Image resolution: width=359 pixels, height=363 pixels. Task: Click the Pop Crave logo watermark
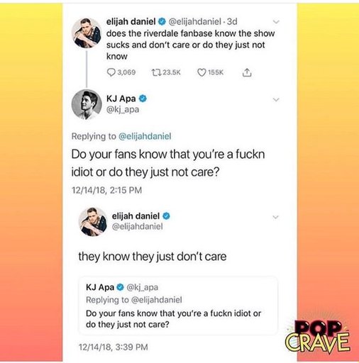(x=318, y=335)
